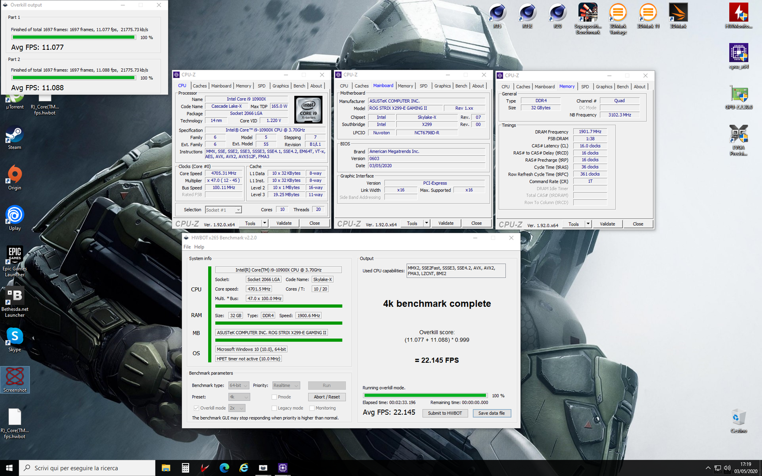This screenshot has width=762, height=476.
Task: Open Calculator from the taskbar
Action: (186, 468)
